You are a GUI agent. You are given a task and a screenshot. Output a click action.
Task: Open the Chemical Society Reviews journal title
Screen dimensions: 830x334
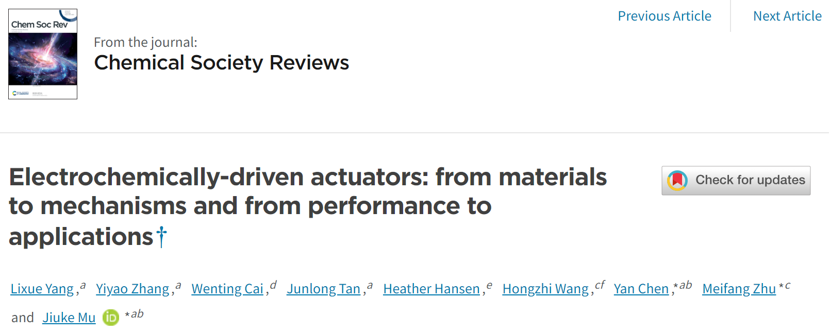[x=221, y=63]
